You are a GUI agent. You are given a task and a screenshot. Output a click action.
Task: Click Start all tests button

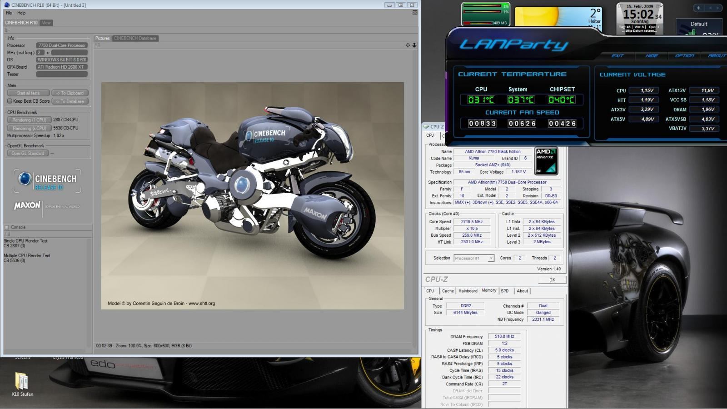[x=28, y=93]
